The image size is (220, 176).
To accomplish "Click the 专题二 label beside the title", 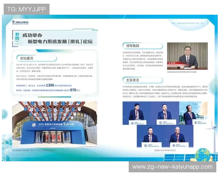I will click(x=17, y=39).
